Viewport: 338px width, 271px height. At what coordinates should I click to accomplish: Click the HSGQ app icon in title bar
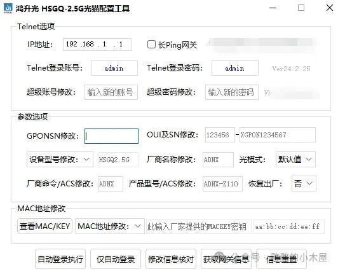[x=8, y=8]
